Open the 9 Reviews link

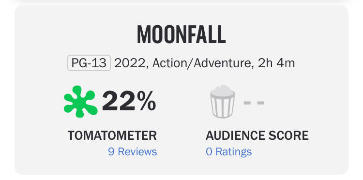(x=133, y=152)
